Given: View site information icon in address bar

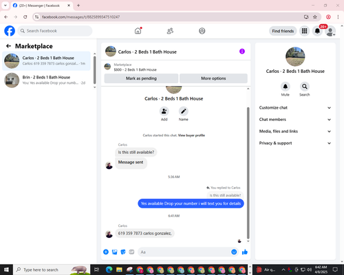Looking at the screenshot, I should [37, 17].
